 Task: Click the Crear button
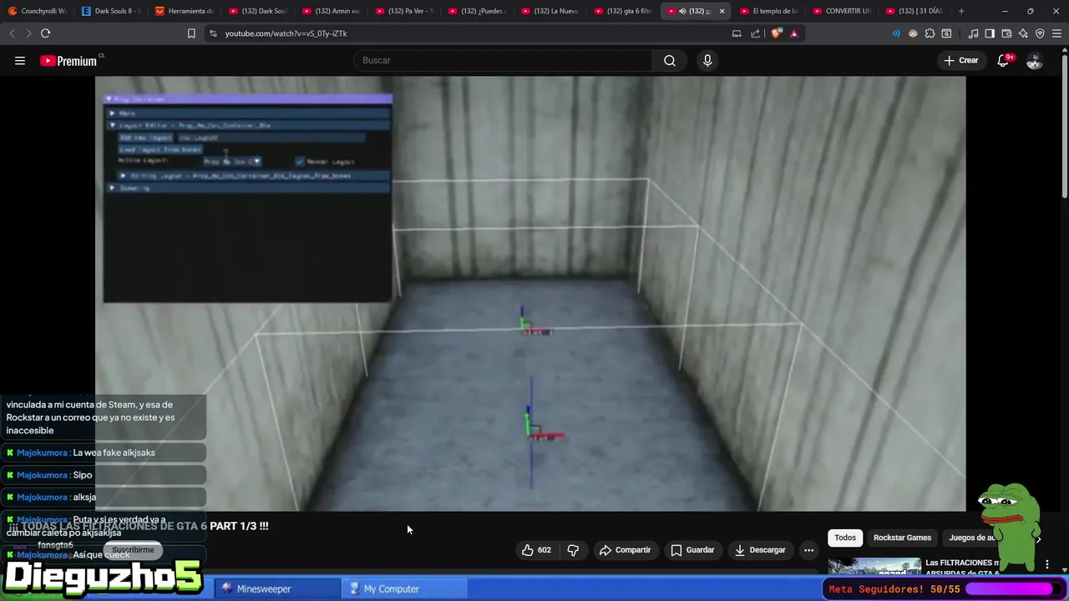961,60
